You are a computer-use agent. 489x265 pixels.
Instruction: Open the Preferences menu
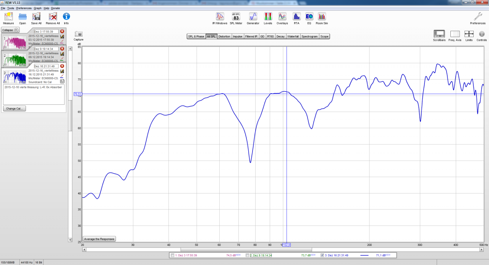24,8
